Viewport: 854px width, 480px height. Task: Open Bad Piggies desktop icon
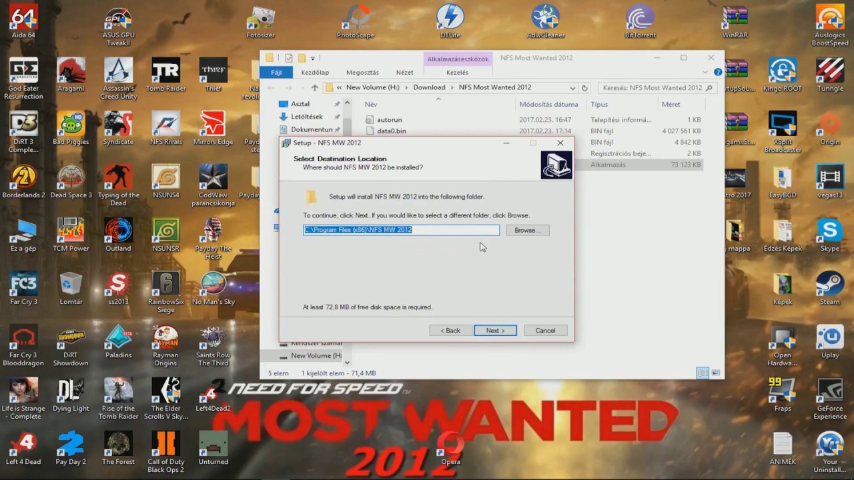pyautogui.click(x=71, y=129)
